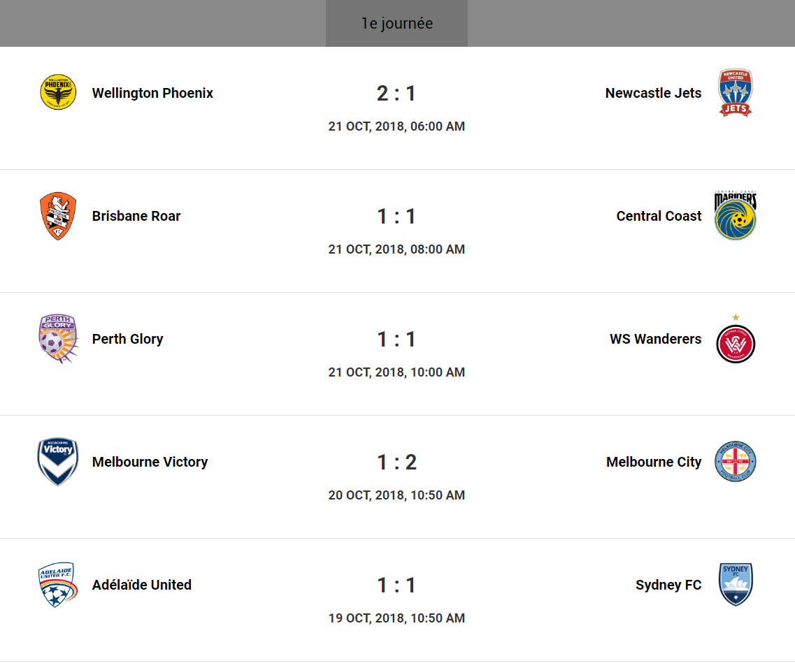This screenshot has height=663, width=795.
Task: Click the 1 : 2 Melbourne derby score
Action: point(396,462)
